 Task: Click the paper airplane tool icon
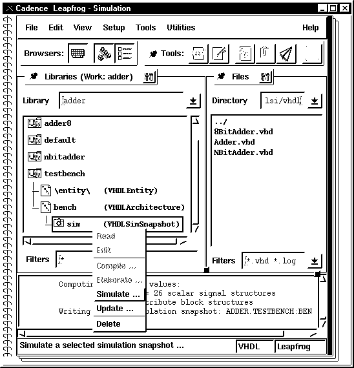coord(286,54)
